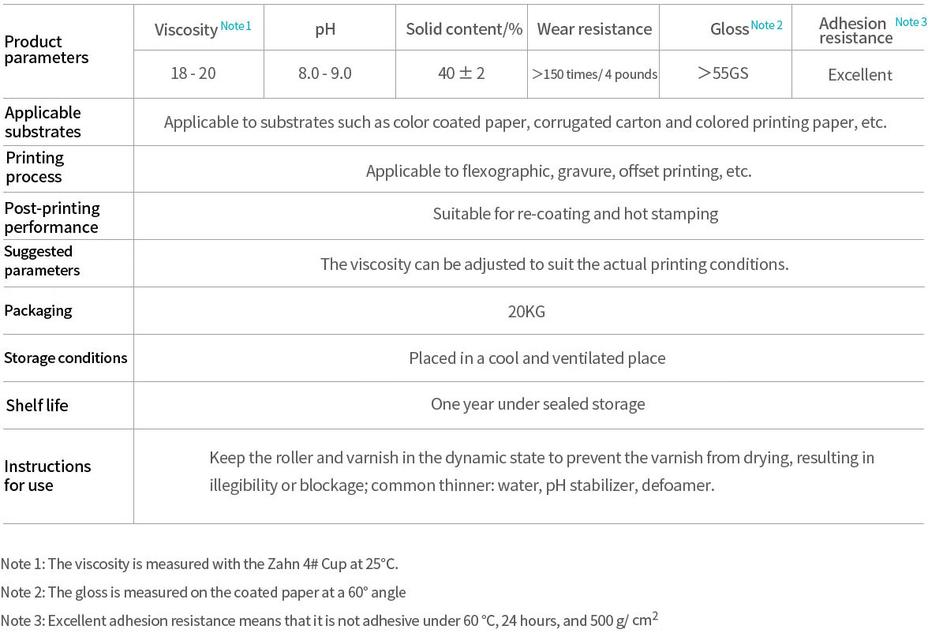Click the Note 2 superscript next to Gloss
928x637 pixels.
(767, 25)
